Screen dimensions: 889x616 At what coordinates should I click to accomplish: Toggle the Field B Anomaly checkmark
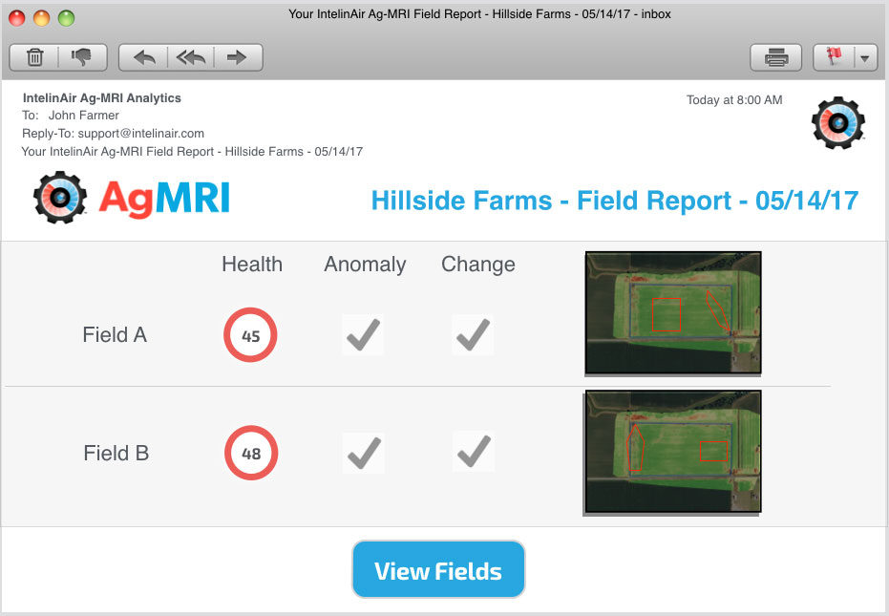click(364, 453)
